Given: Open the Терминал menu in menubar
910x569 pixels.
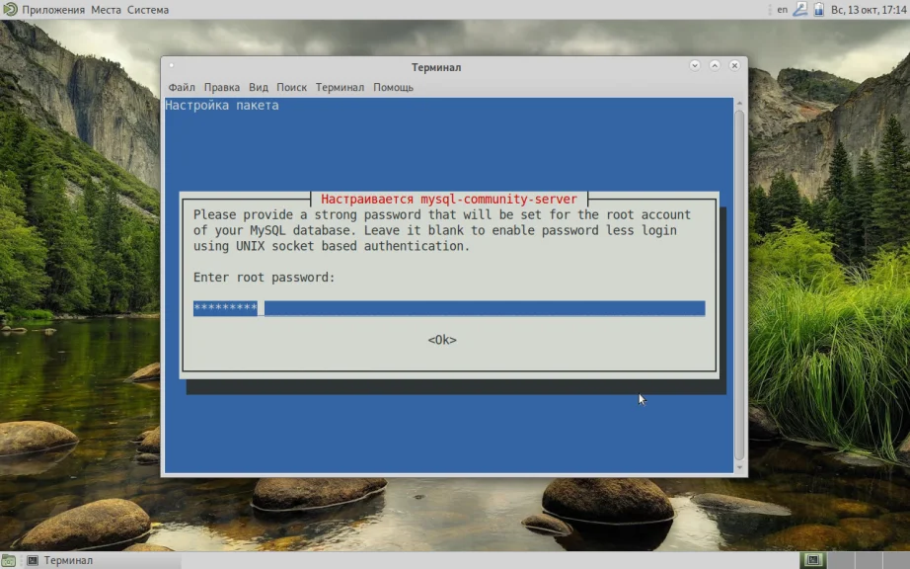Looking at the screenshot, I should 340,87.
